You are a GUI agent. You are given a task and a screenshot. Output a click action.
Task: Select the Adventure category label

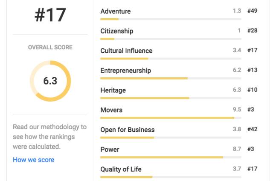tap(116, 11)
